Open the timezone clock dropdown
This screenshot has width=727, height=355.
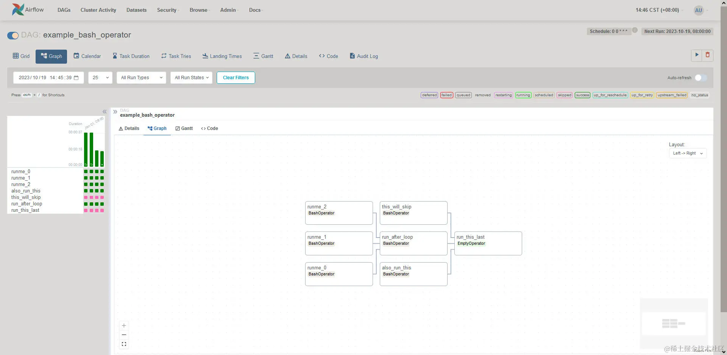tap(660, 10)
